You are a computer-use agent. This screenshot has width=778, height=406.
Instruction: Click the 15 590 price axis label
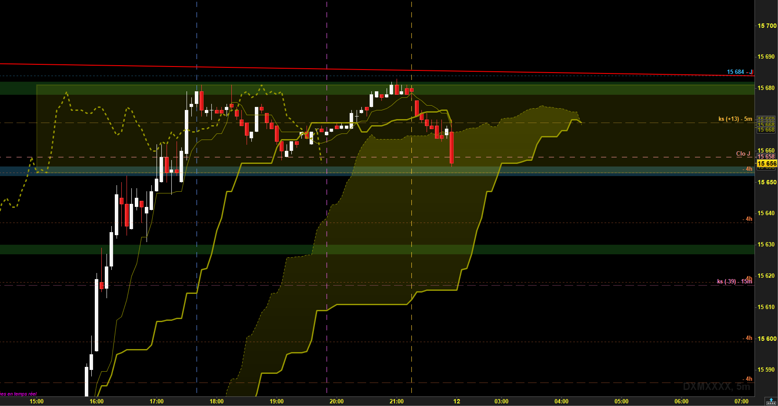tap(766, 369)
